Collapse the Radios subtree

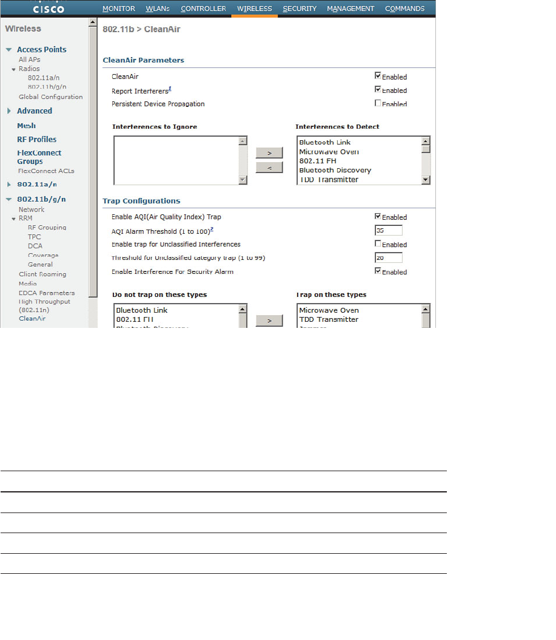[x=13, y=69]
